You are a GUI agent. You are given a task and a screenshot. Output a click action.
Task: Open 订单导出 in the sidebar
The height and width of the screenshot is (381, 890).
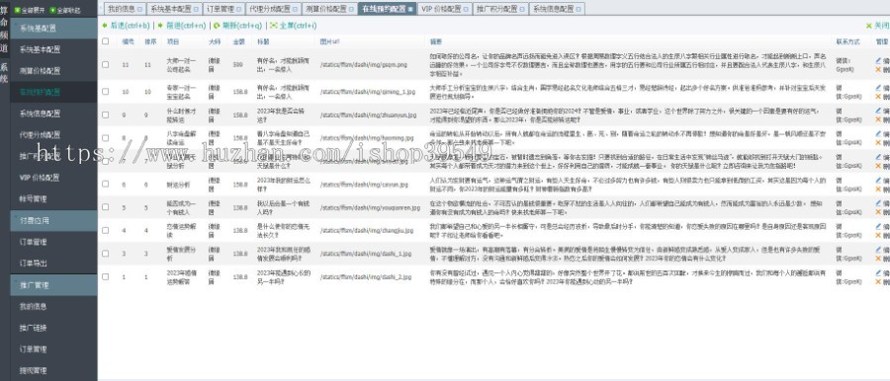pyautogui.click(x=33, y=264)
